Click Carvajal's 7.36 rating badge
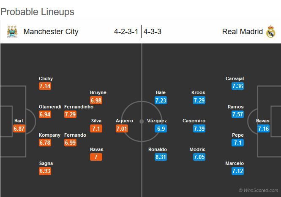 tap(238, 86)
